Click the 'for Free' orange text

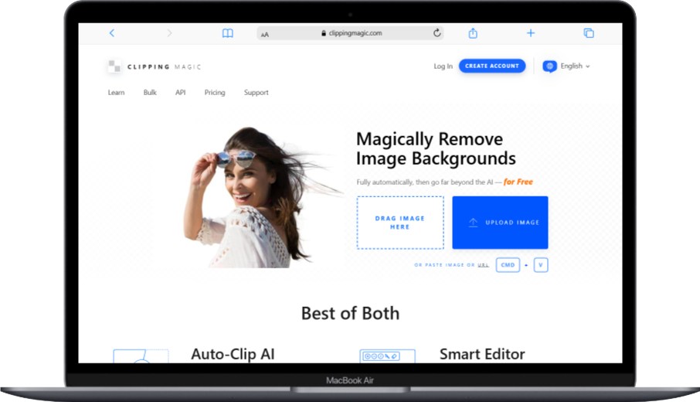(518, 182)
